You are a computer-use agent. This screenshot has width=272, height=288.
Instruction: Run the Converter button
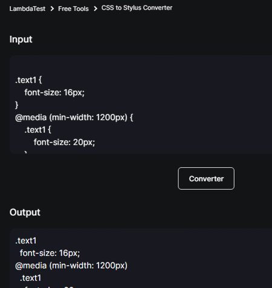point(206,178)
